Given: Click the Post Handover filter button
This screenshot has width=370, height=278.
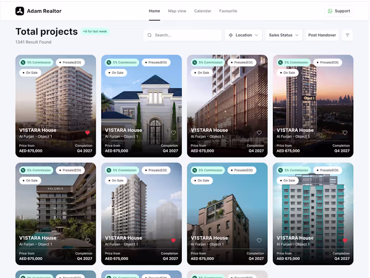Looking at the screenshot, I should click(x=322, y=35).
